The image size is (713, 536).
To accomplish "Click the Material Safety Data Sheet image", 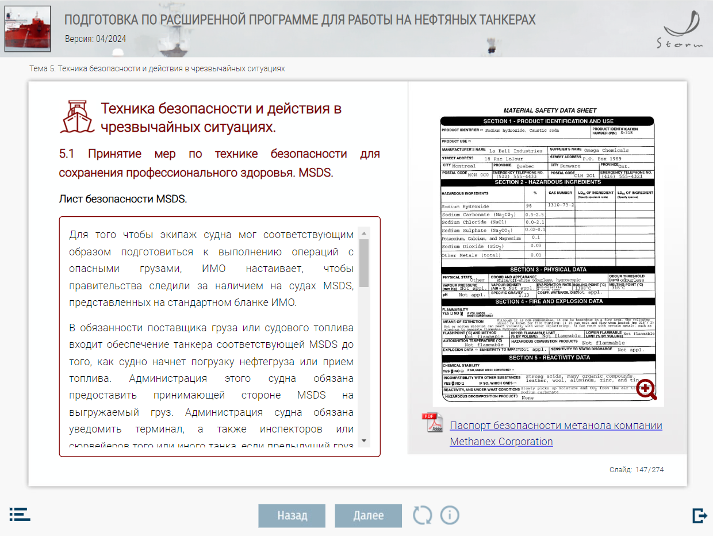I will pyautogui.click(x=548, y=255).
